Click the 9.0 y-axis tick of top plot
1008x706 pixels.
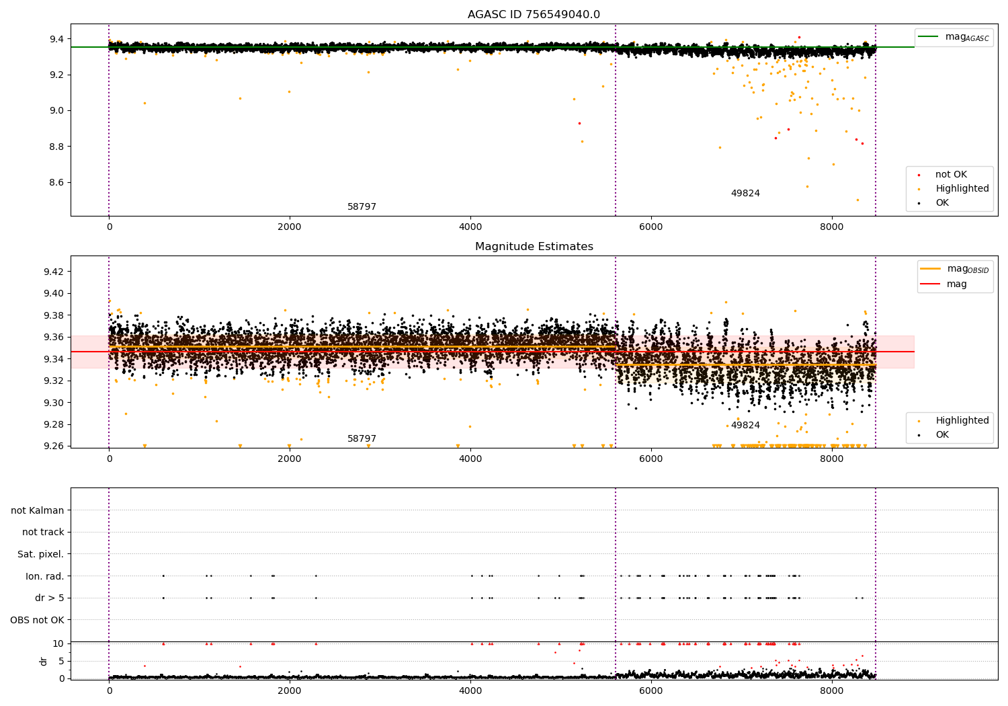[56, 110]
